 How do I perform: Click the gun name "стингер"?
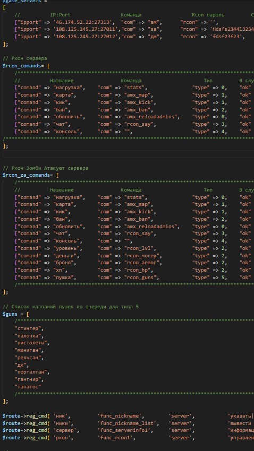pyautogui.click(x=29, y=329)
